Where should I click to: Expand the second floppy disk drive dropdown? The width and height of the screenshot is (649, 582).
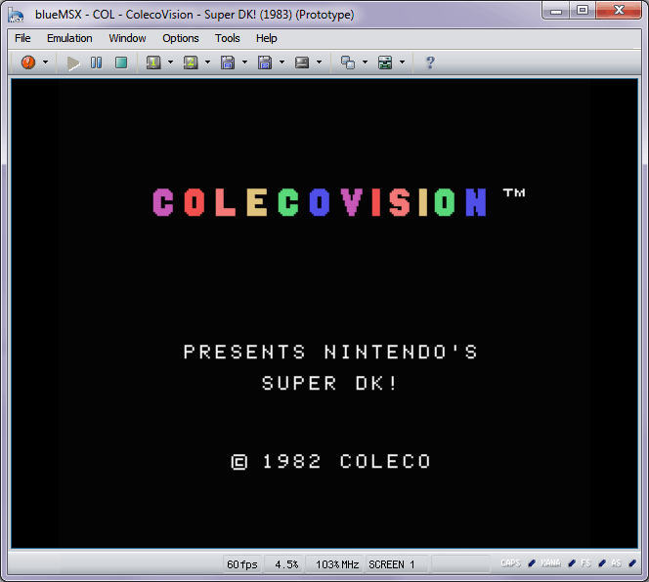point(281,62)
